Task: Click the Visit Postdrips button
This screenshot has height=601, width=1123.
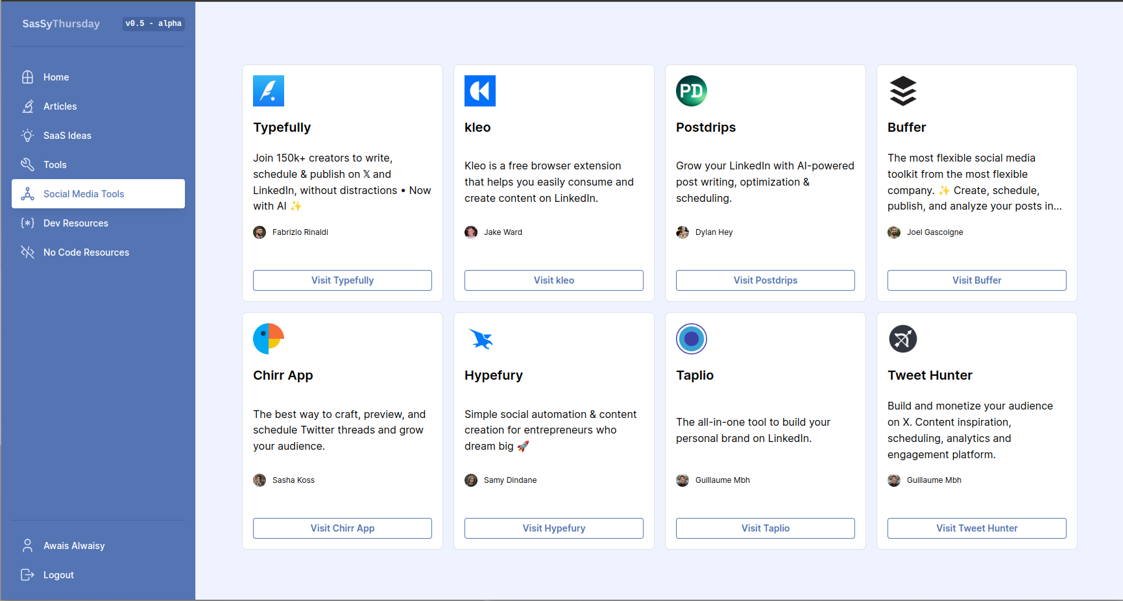Action: [x=766, y=280]
